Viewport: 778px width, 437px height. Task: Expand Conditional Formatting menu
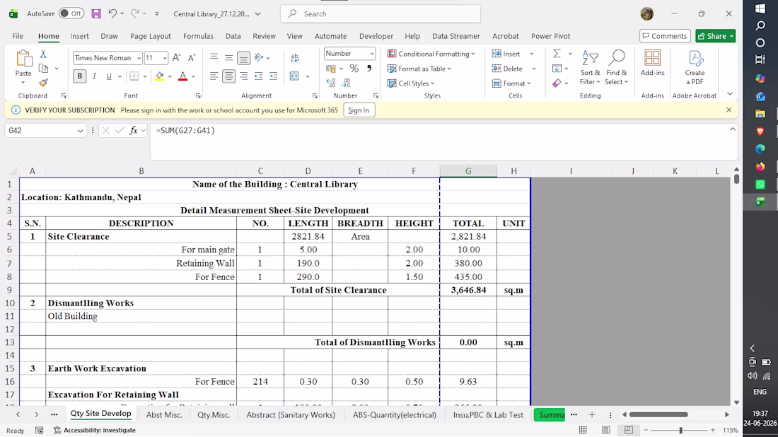(431, 54)
